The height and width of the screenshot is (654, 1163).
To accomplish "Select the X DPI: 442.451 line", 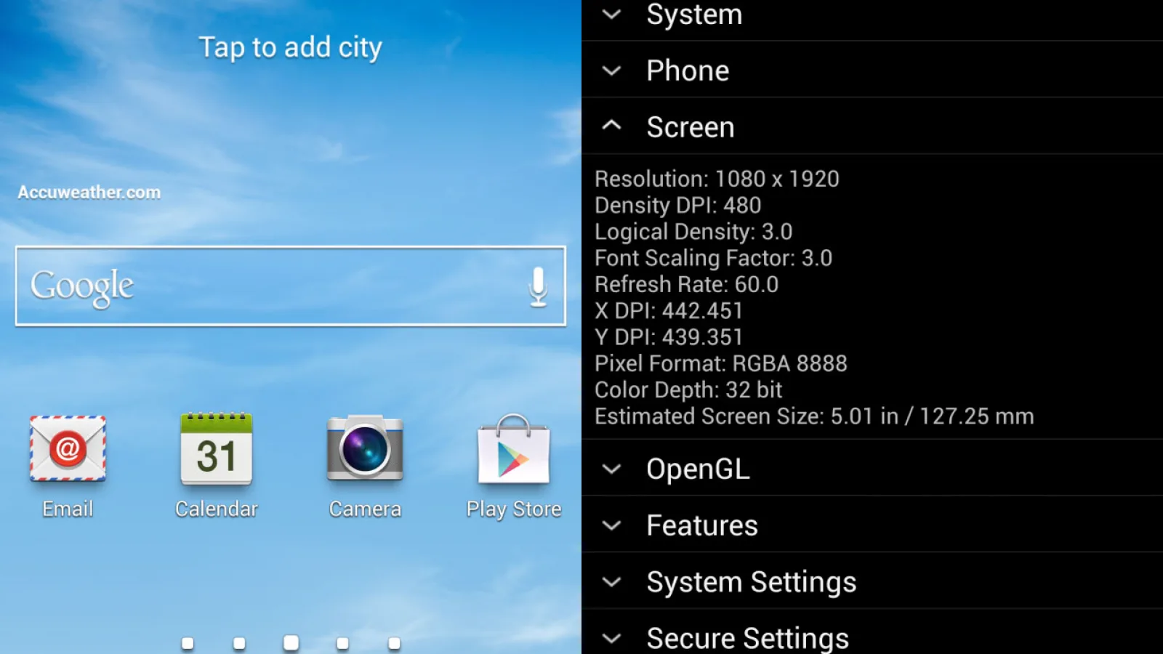I will click(x=669, y=311).
